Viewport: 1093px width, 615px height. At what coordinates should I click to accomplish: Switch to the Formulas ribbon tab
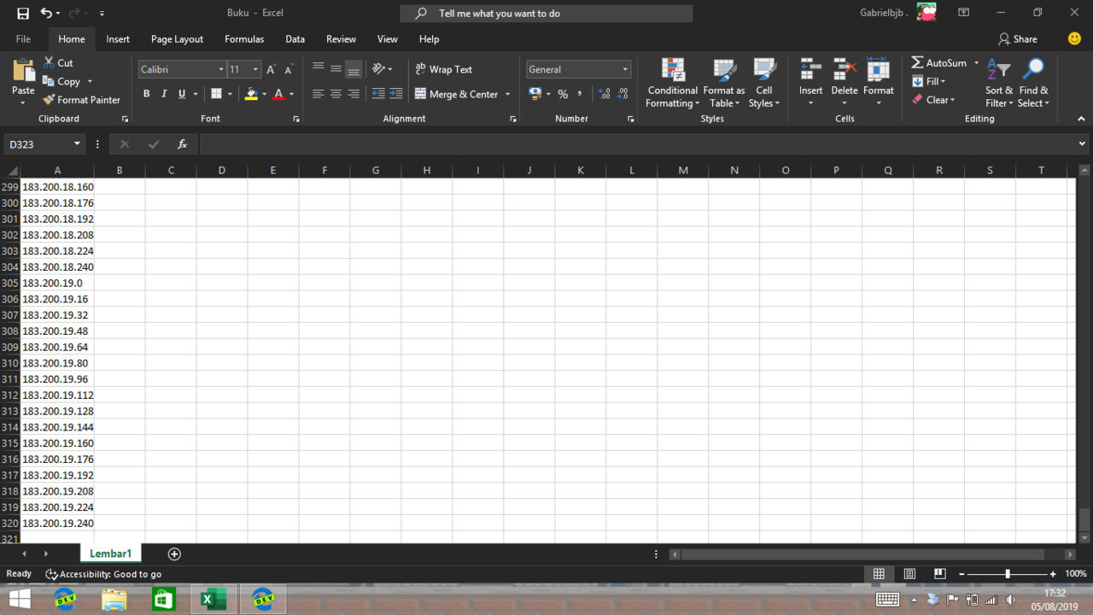(x=243, y=38)
